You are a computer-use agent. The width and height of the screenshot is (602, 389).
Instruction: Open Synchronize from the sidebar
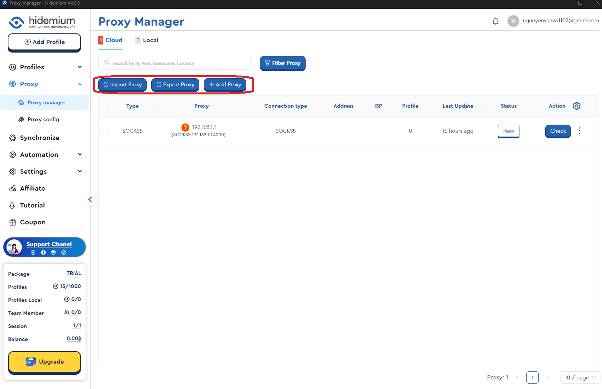pyautogui.click(x=40, y=138)
